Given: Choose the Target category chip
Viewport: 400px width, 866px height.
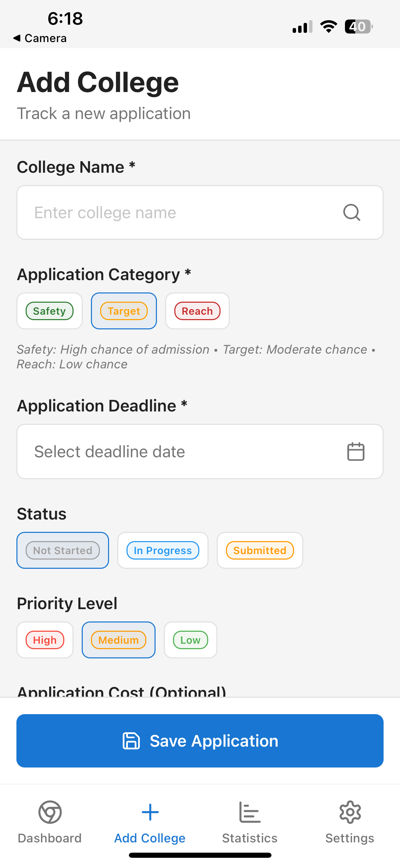Looking at the screenshot, I should [x=124, y=311].
